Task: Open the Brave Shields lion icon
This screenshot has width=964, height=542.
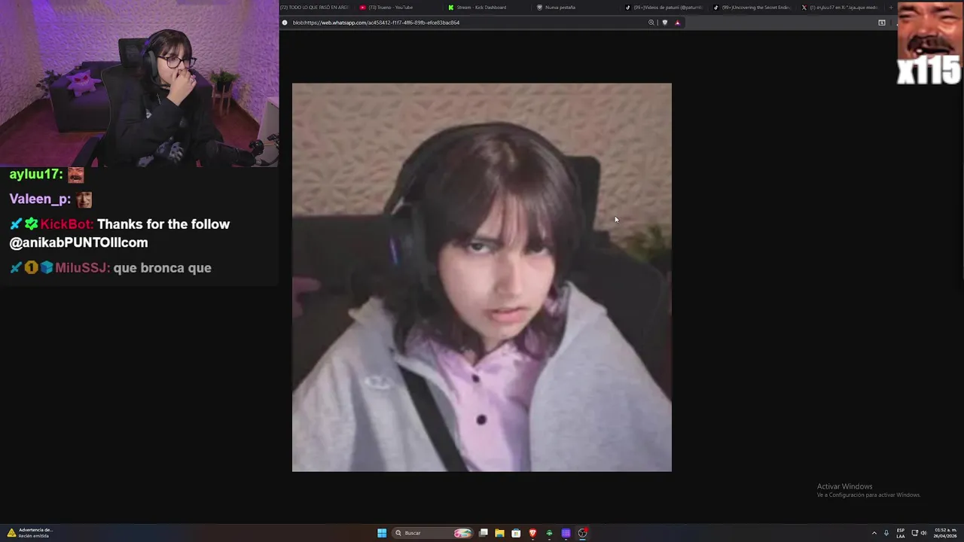Action: click(664, 23)
